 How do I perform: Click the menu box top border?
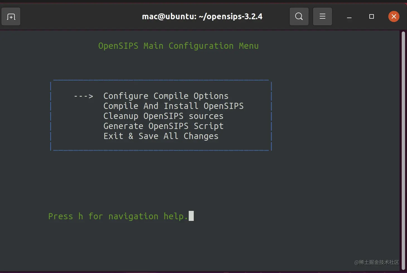(161, 80)
